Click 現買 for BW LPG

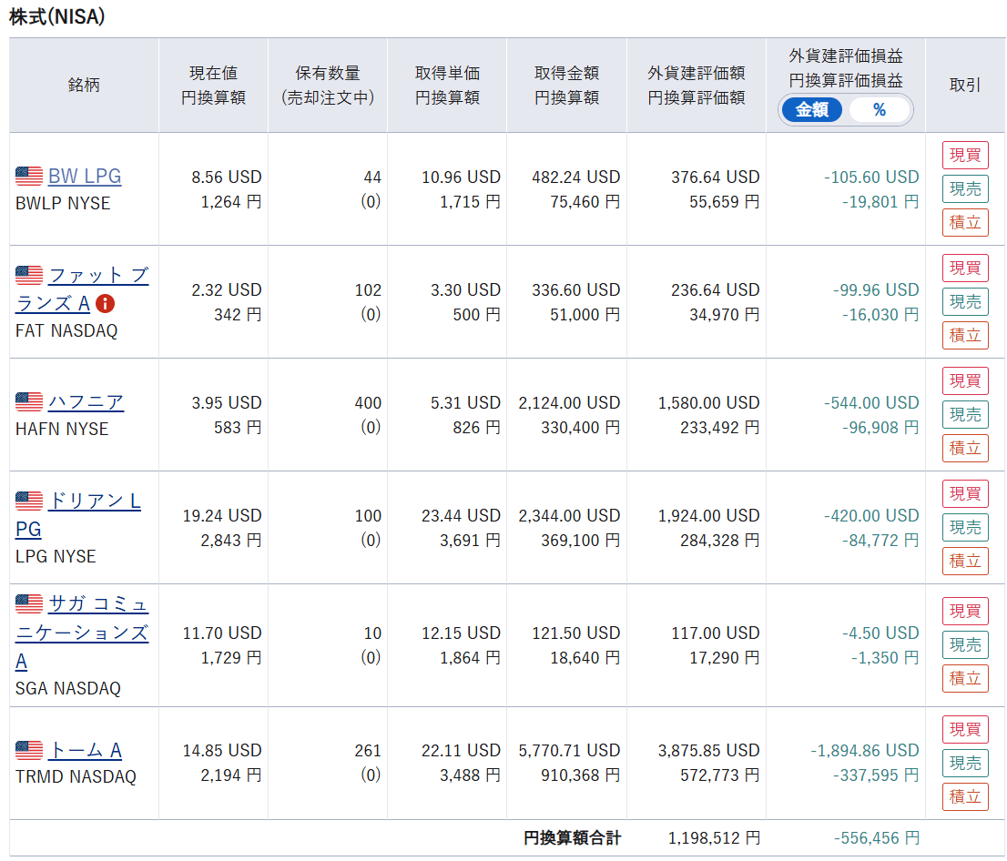[x=965, y=156]
